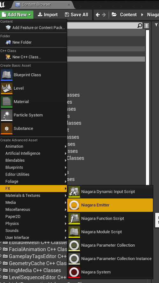
Task: Create a Particle System asset
Action: [x=33, y=115]
